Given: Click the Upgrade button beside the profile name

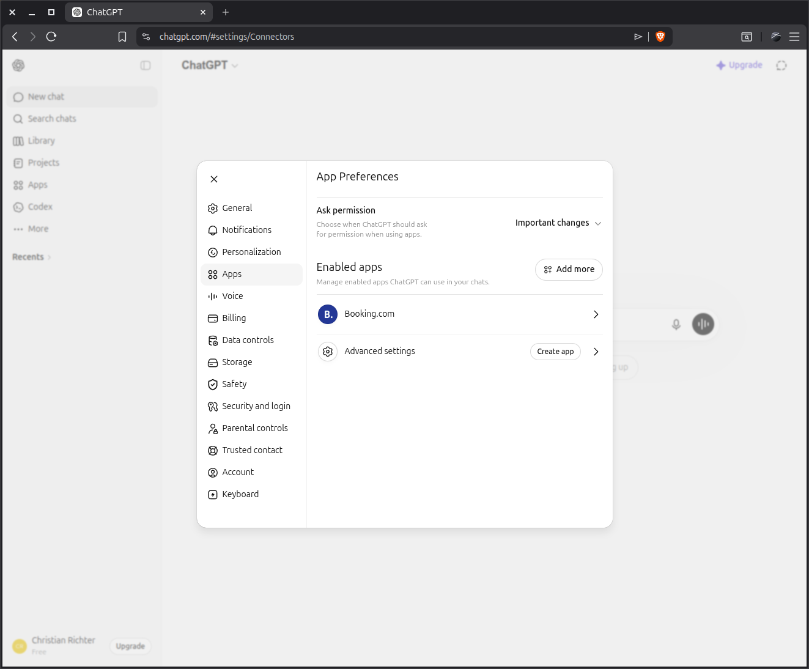Looking at the screenshot, I should coord(130,646).
